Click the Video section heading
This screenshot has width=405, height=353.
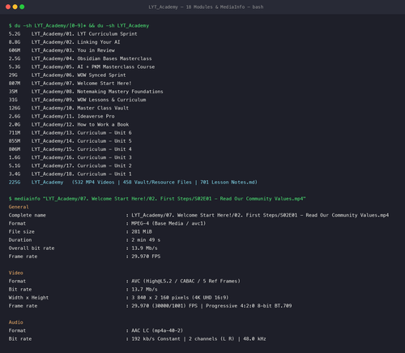point(16,273)
